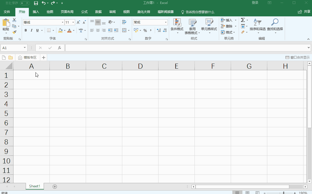Toggle Bold formatting

point(26,30)
